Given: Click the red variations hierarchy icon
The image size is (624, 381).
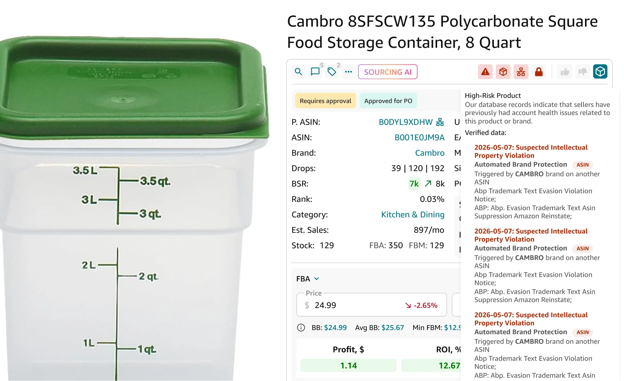Looking at the screenshot, I should click(x=521, y=72).
